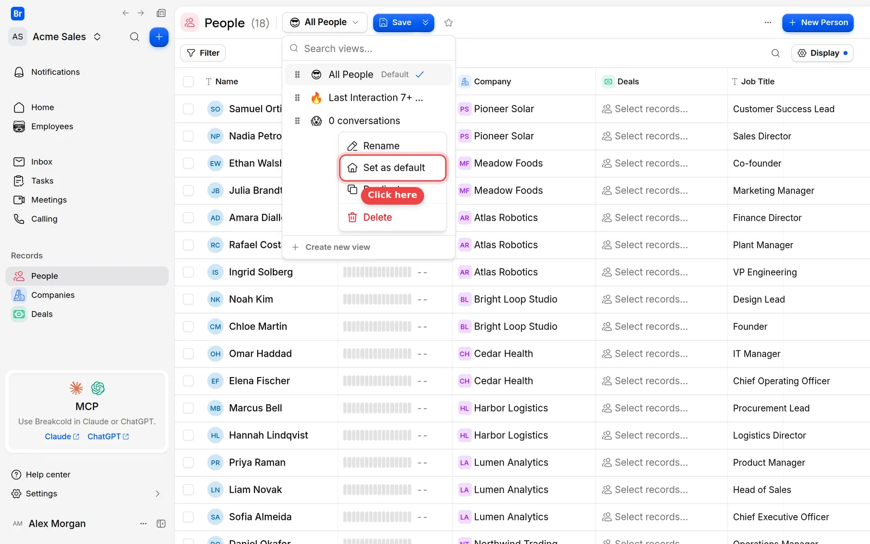The width and height of the screenshot is (870, 544).
Task: Open the Acme Sales workspace switcher
Action: (66, 37)
